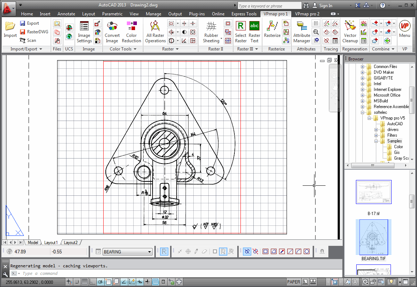Open the Layout2 tab
The width and height of the screenshot is (417, 287).
click(x=70, y=242)
